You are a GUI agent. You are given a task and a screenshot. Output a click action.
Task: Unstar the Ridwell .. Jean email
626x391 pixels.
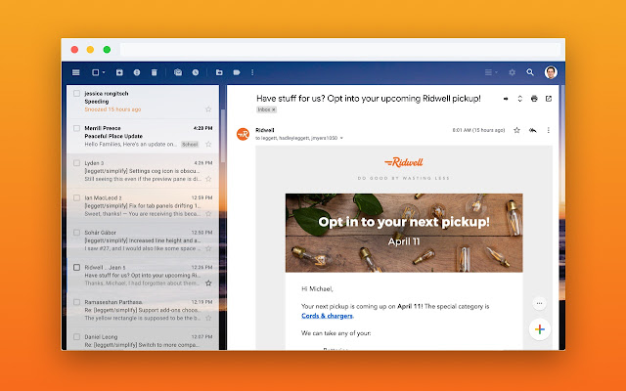coord(208,283)
